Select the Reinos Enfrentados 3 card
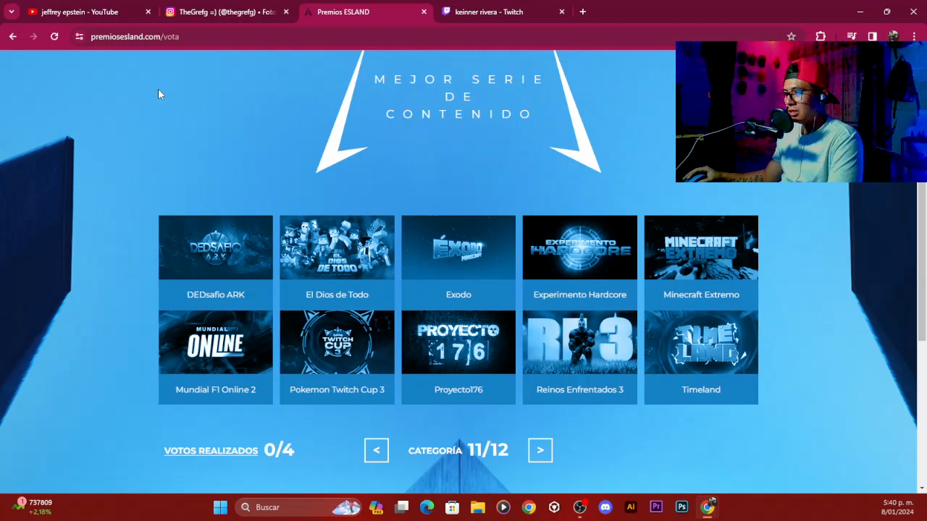Image resolution: width=927 pixels, height=521 pixels. 580,357
